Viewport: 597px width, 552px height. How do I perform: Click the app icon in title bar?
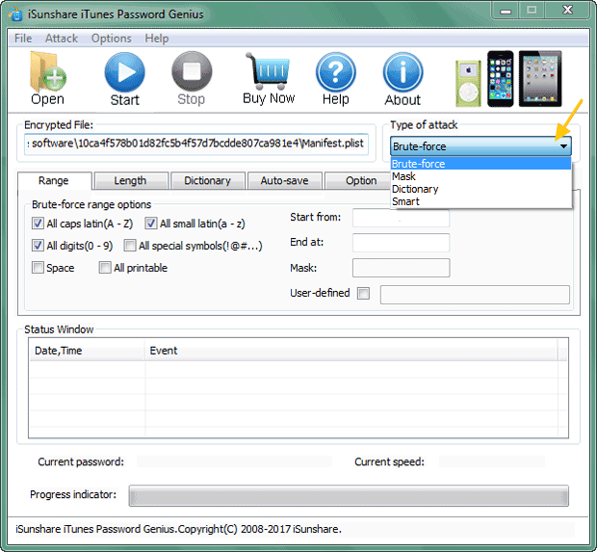pyautogui.click(x=15, y=14)
